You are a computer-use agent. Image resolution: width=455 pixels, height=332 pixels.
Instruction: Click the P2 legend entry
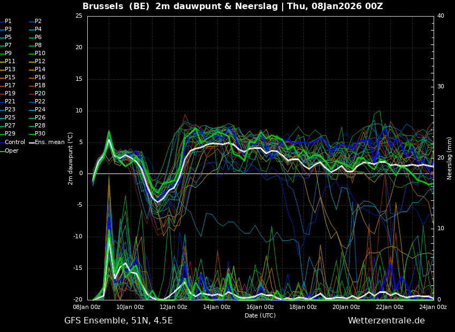35,21
